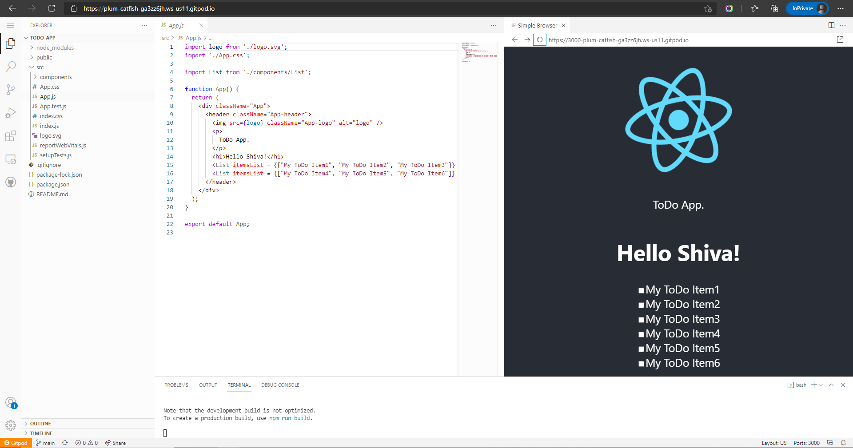Open notifications bell in the status bar
This screenshot has width=853, height=448.
(x=843, y=443)
